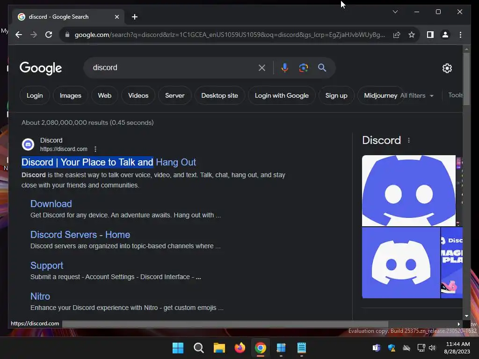Click the vertical scrollbar thumb
The image size is (479, 359).
click(466, 79)
